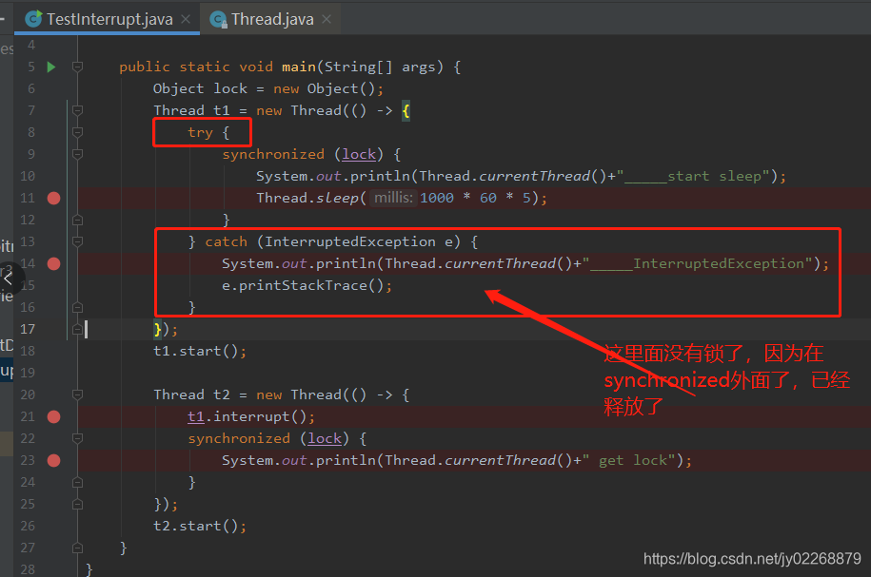Click the Object lock declaration on line 6
This screenshot has width=871, height=577.
pyautogui.click(x=268, y=88)
